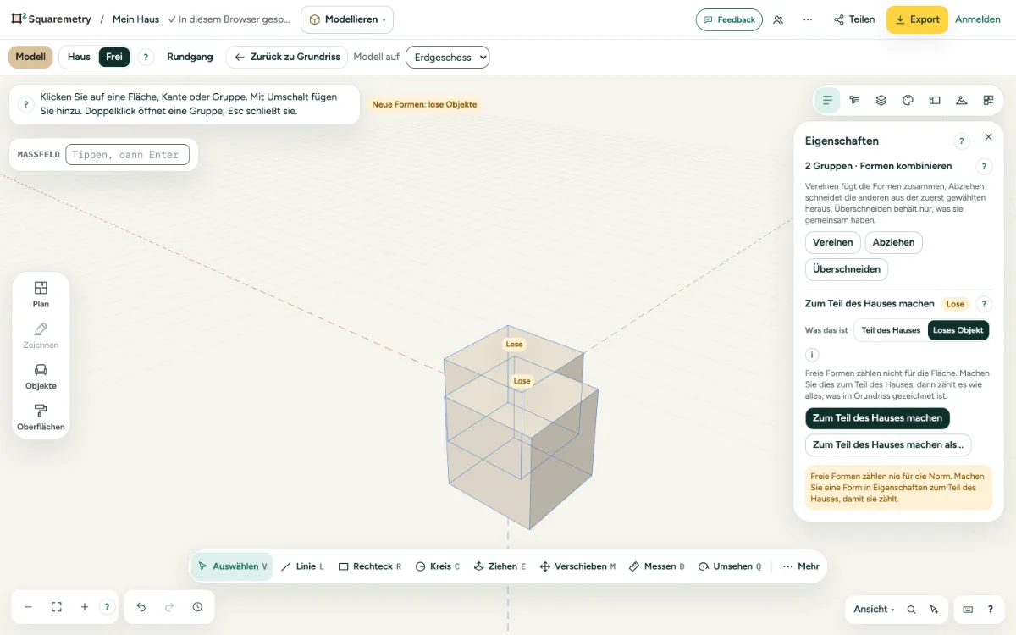Viewport: 1016px width, 635px height.
Task: Open the version history clock icon
Action: [197, 607]
